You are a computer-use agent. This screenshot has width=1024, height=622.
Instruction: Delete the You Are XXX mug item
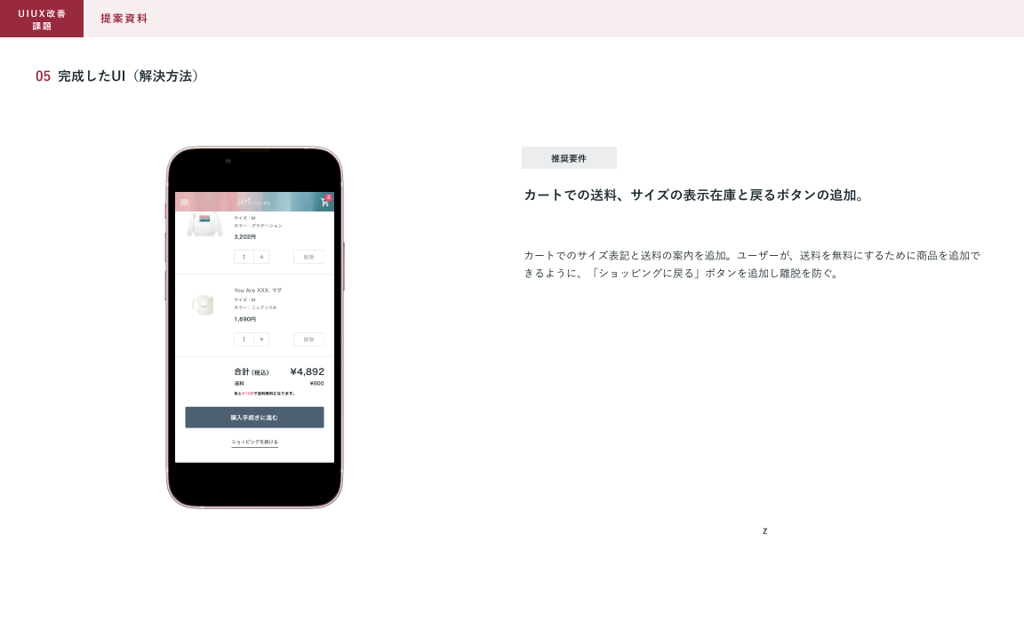click(x=308, y=339)
